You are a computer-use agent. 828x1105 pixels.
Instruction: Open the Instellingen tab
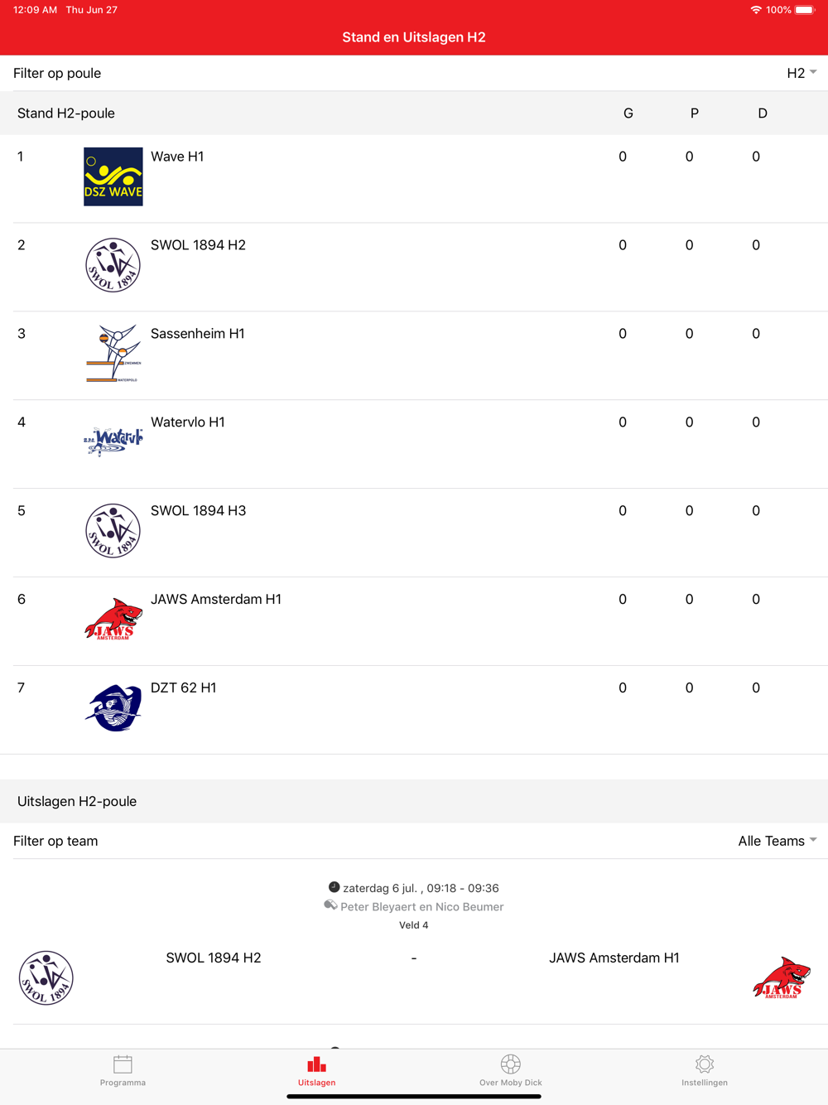click(x=705, y=1071)
